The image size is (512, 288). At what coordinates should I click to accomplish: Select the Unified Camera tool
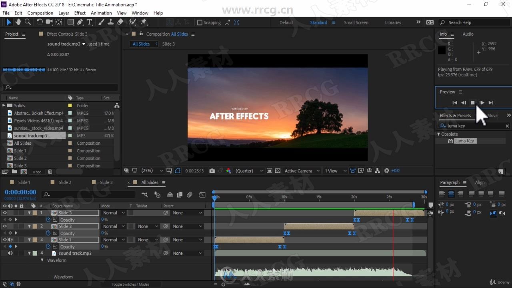pos(49,22)
